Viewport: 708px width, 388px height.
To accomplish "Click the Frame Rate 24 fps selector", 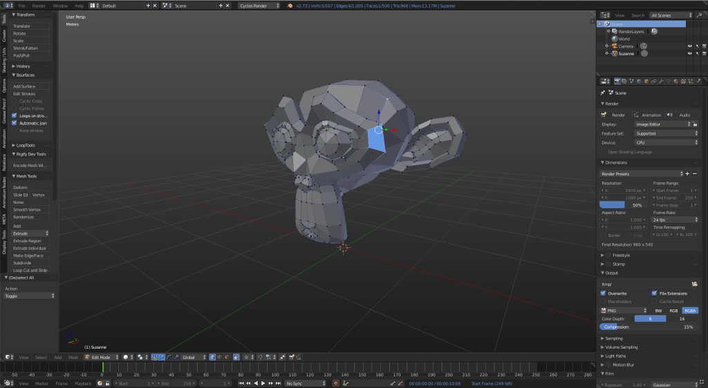I will 675,220.
